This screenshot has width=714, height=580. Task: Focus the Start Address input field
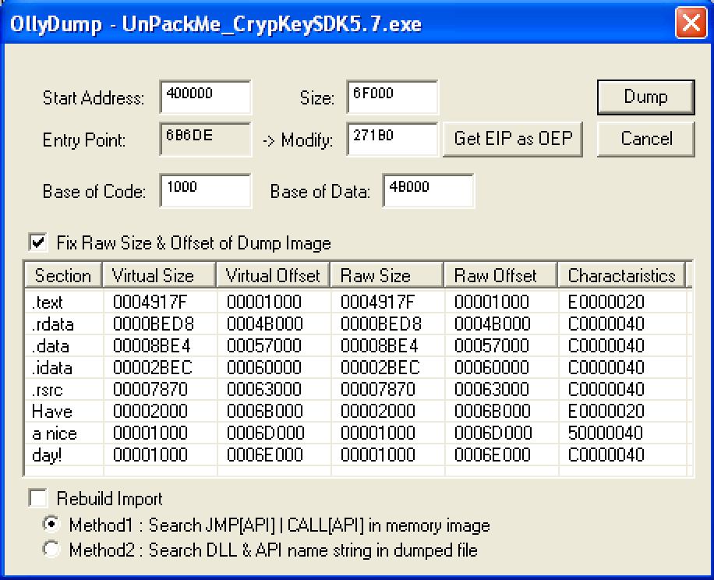(205, 97)
